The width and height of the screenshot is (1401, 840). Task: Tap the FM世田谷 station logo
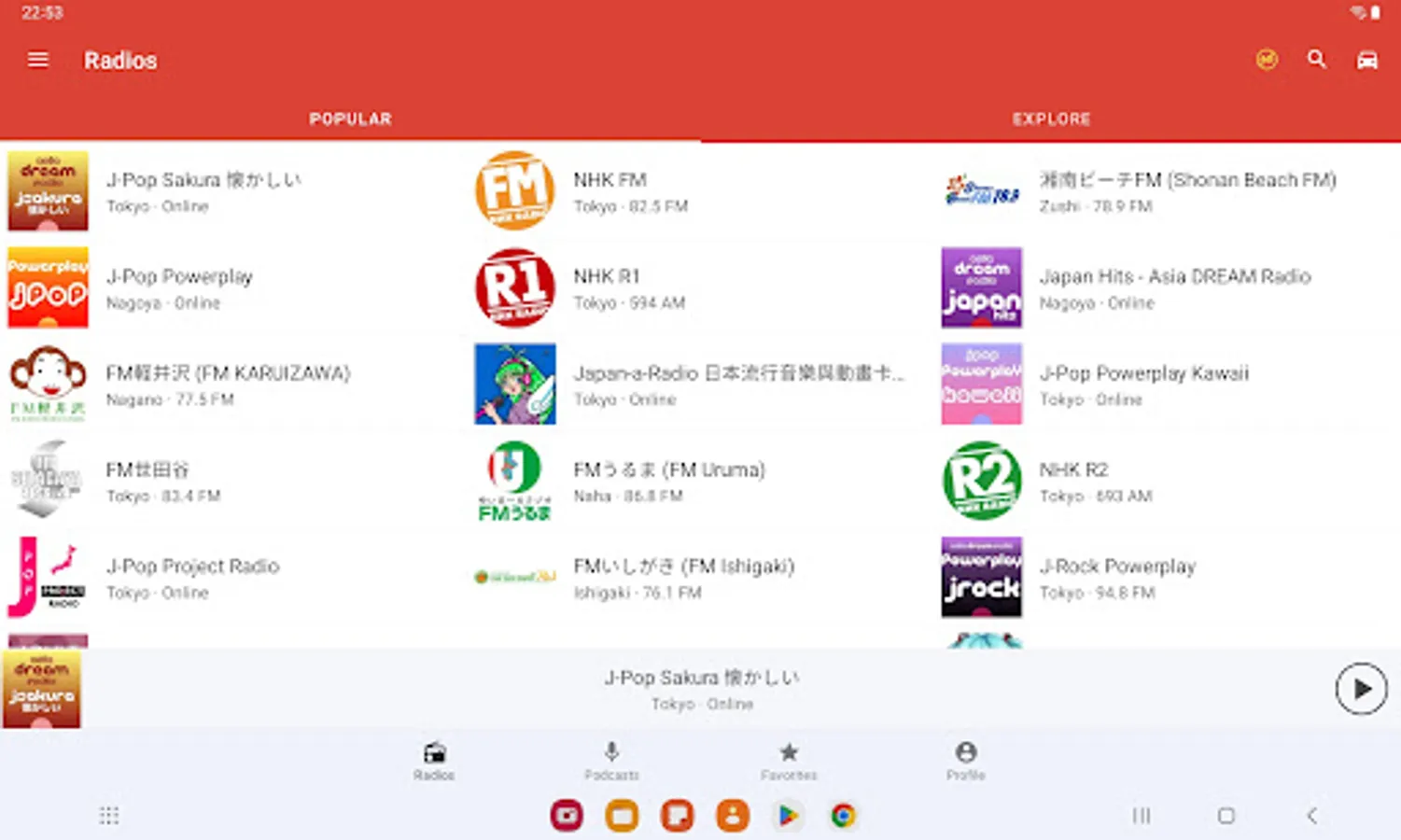[48, 480]
